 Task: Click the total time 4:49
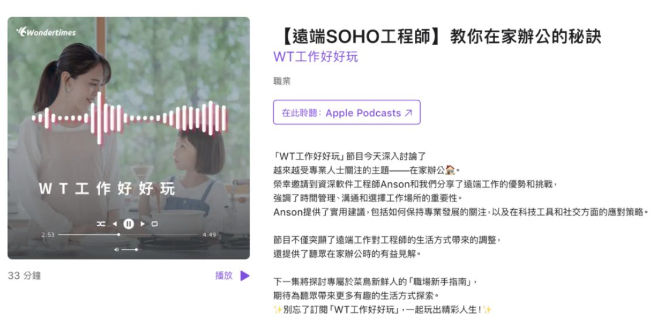pos(210,235)
